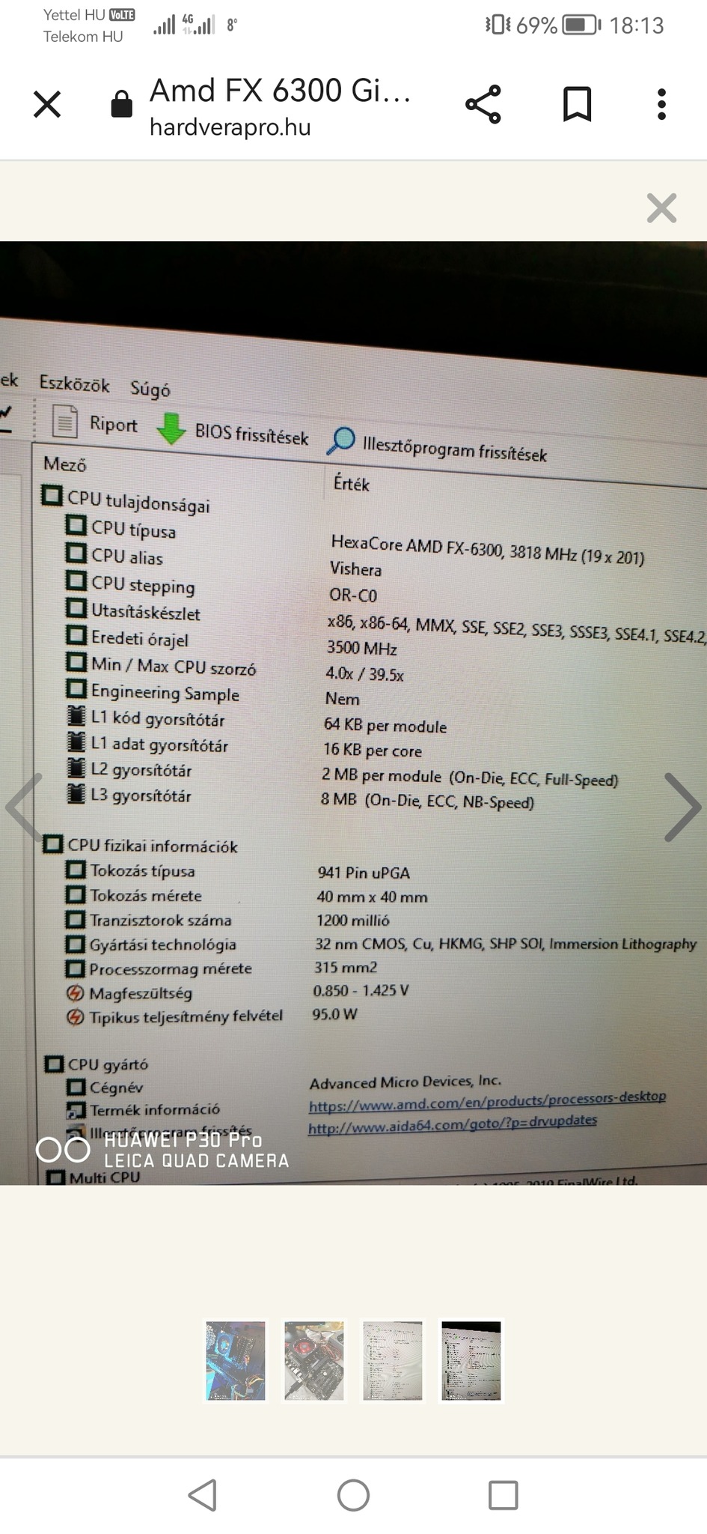Tap the battery icon in status bar
Image resolution: width=707 pixels, height=1534 pixels.
pos(581,25)
